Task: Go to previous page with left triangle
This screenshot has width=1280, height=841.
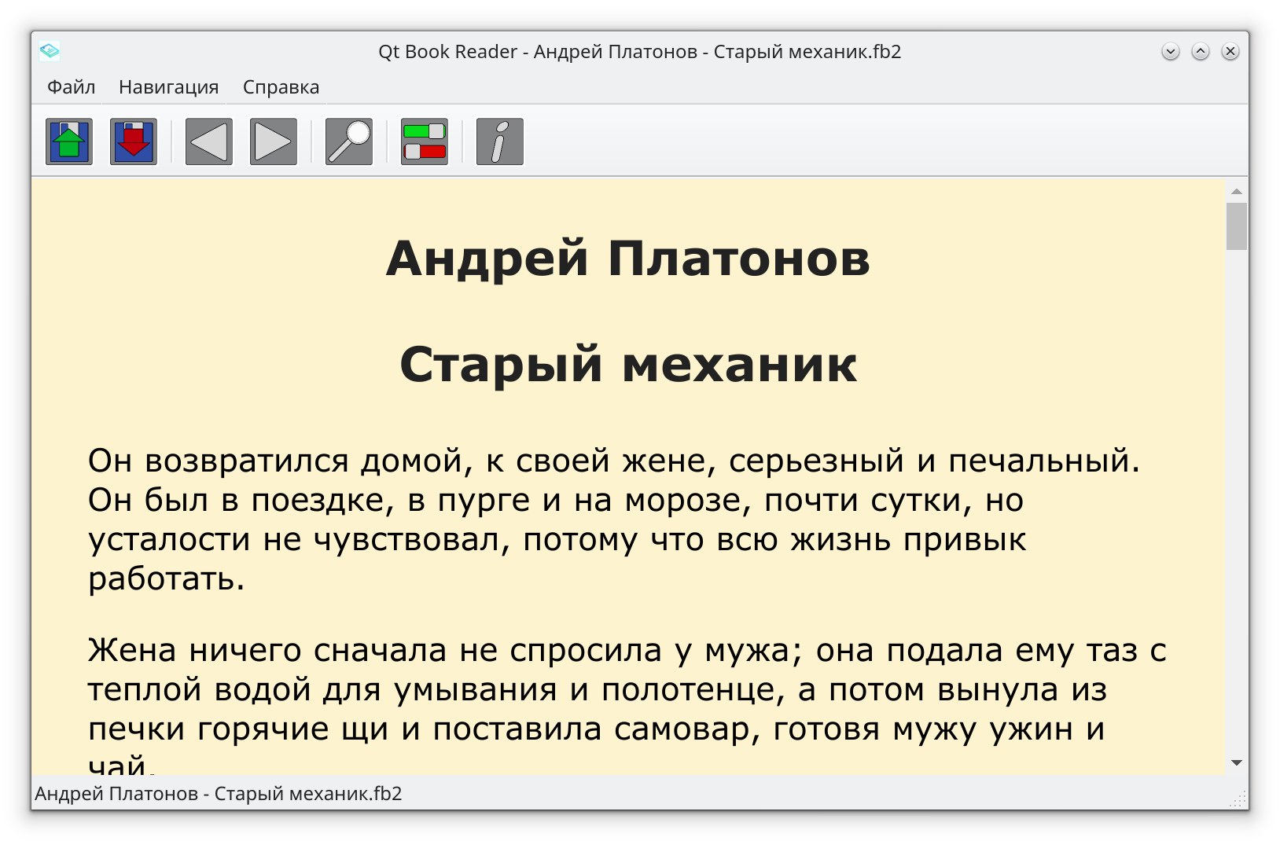Action: (209, 142)
